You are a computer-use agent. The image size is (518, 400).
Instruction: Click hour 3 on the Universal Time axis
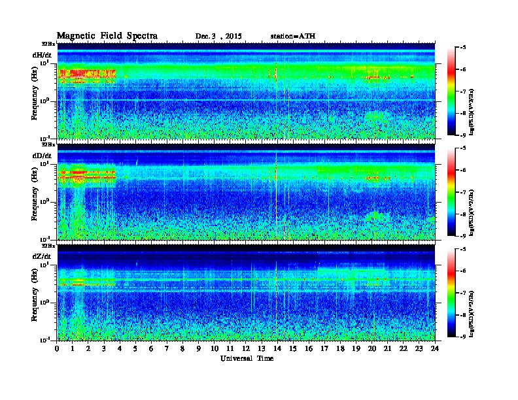[x=105, y=348]
